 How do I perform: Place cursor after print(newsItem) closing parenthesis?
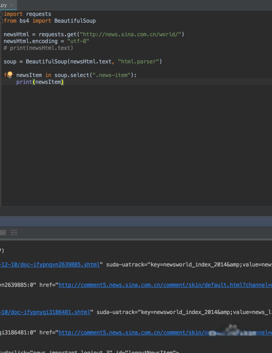pos(64,82)
